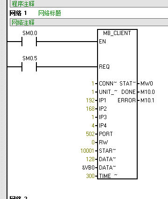Click the IP4 pin label
168x199 pixels.
[103, 126]
